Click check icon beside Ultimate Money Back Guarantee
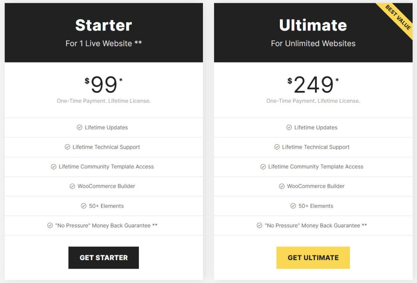This screenshot has height=283, width=417. pyautogui.click(x=260, y=225)
